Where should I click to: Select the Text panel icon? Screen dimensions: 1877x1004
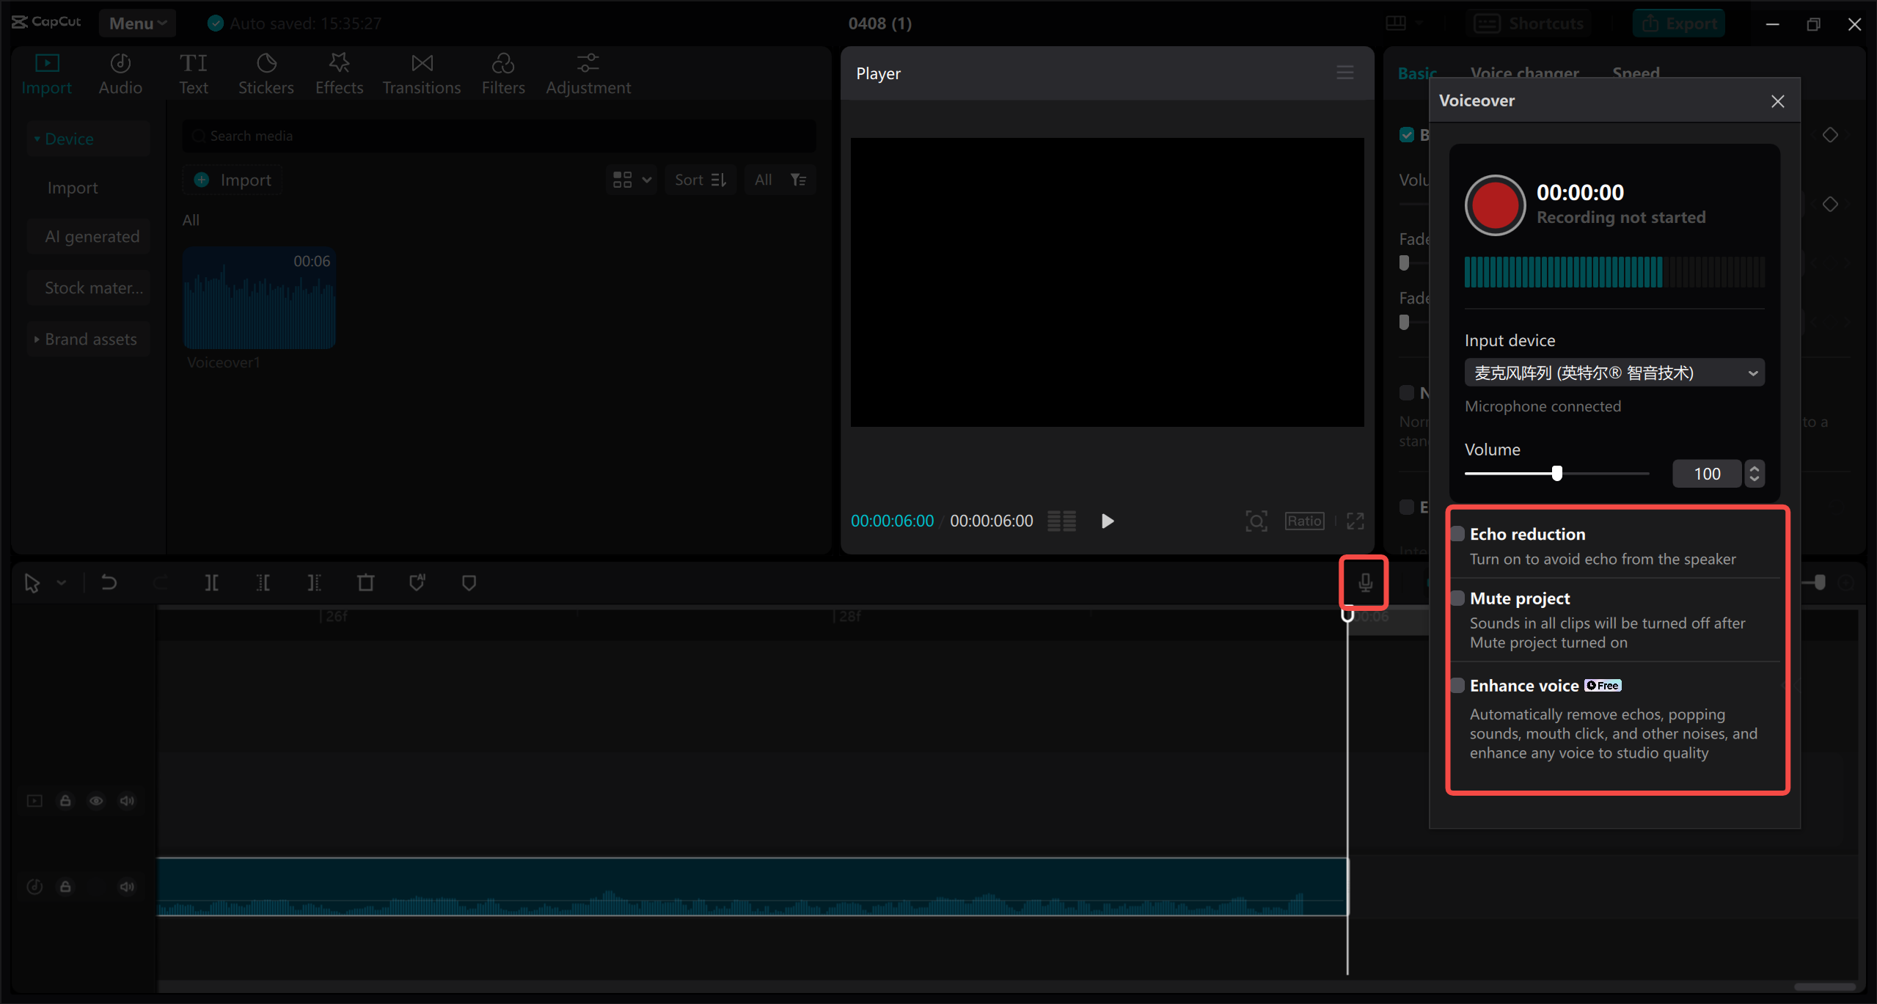194,73
